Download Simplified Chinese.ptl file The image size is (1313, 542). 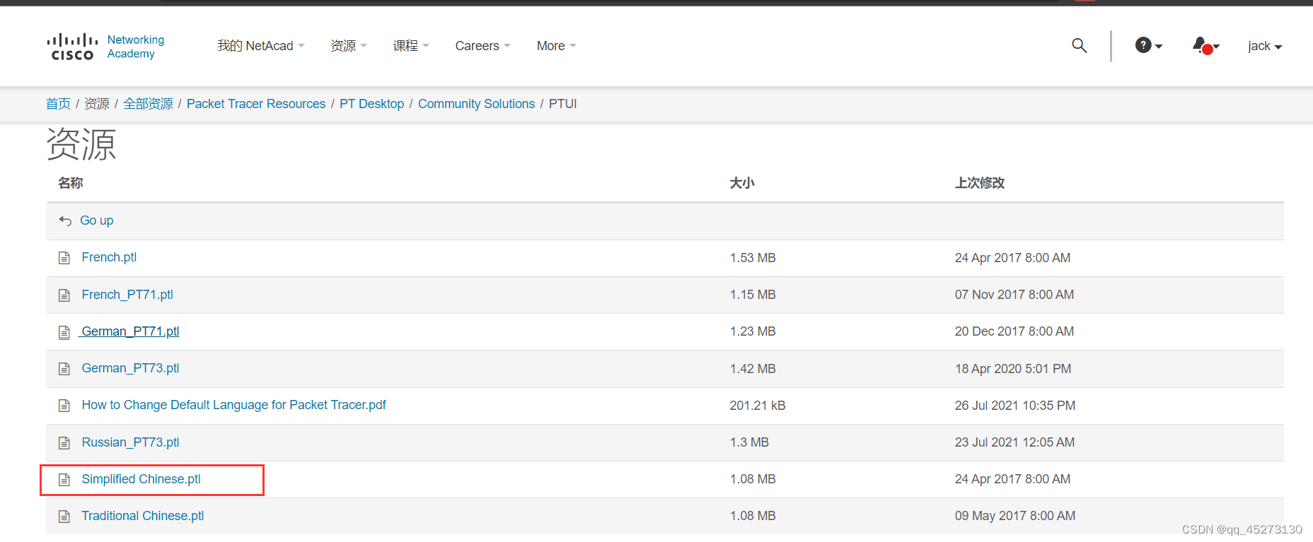[141, 479]
